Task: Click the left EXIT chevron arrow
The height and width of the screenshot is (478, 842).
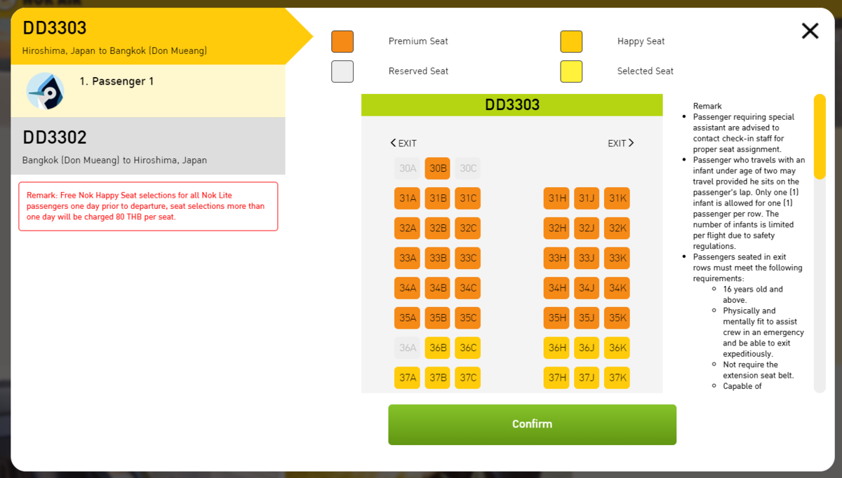Action: (394, 143)
